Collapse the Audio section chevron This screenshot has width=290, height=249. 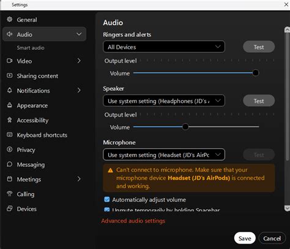point(79,34)
